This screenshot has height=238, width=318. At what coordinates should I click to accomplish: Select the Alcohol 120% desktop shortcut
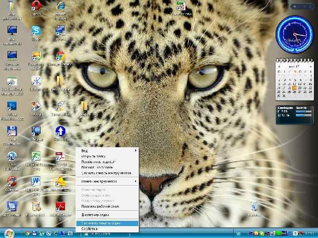pyautogui.click(x=61, y=184)
